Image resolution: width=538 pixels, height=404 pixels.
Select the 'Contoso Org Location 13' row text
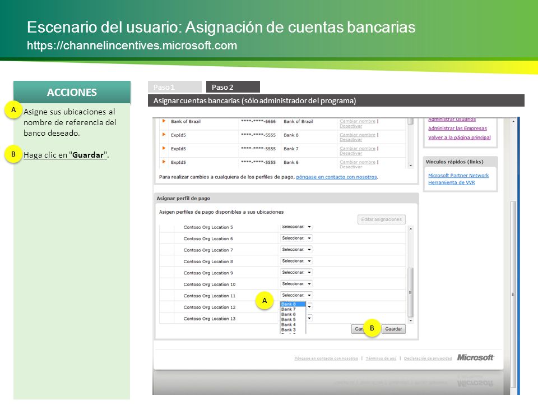click(209, 319)
